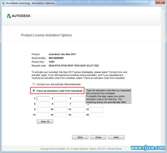This screenshot has height=153, width=167.
Task: Click the serial number '666-69696969'
Action: pos(56,58)
